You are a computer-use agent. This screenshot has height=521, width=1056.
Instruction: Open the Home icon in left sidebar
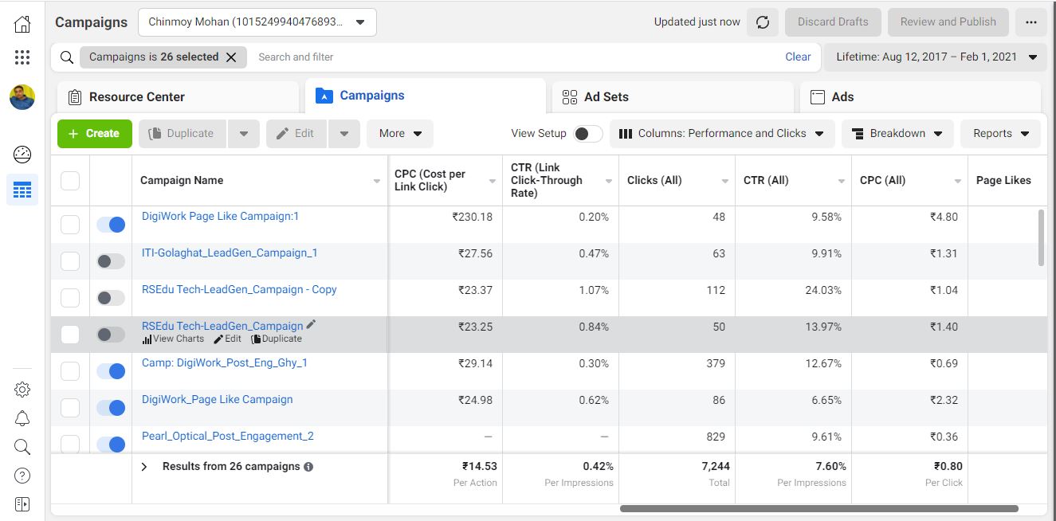(x=22, y=25)
